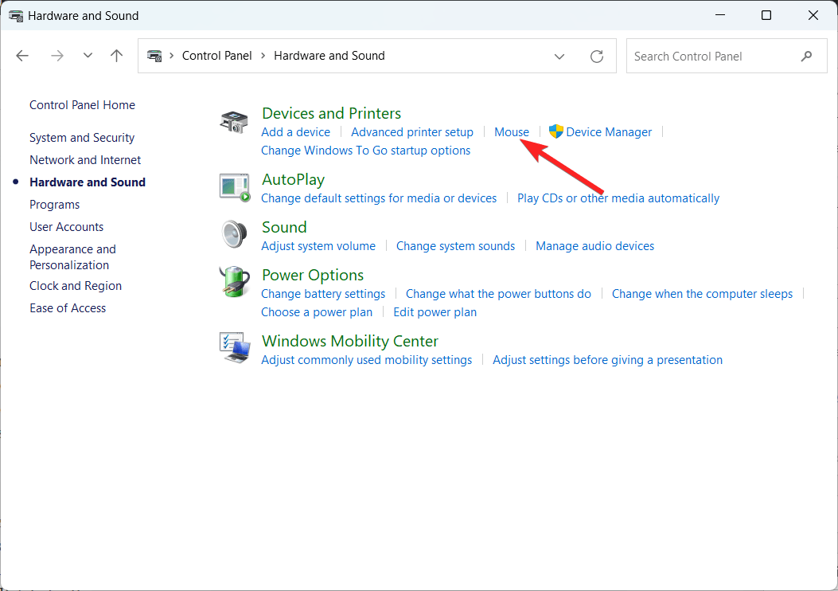Open Adjust commonly used mobility settings
The height and width of the screenshot is (591, 838).
coord(366,360)
